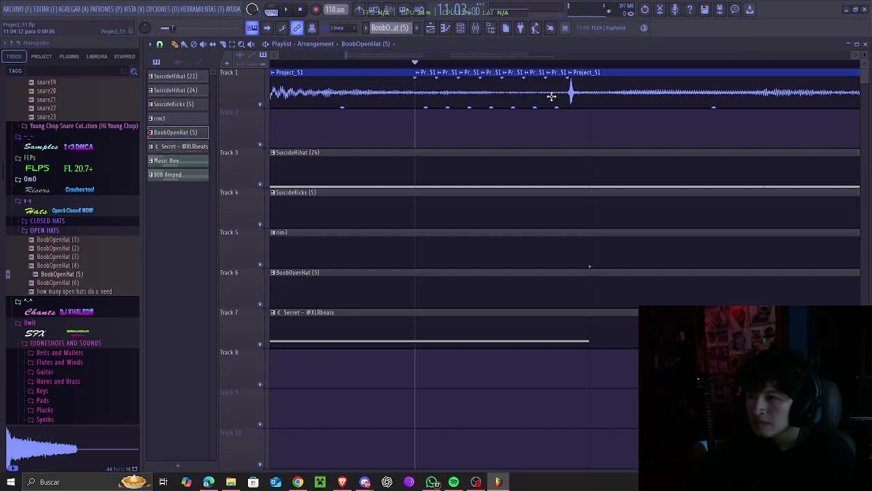
Task: Switch browser to the PLUGINS tab
Action: click(69, 57)
